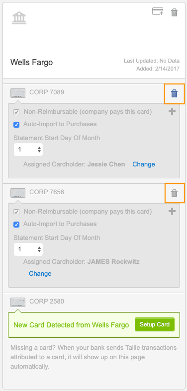Click the Setup Card button
The height and width of the screenshot is (391, 187).
155,324
